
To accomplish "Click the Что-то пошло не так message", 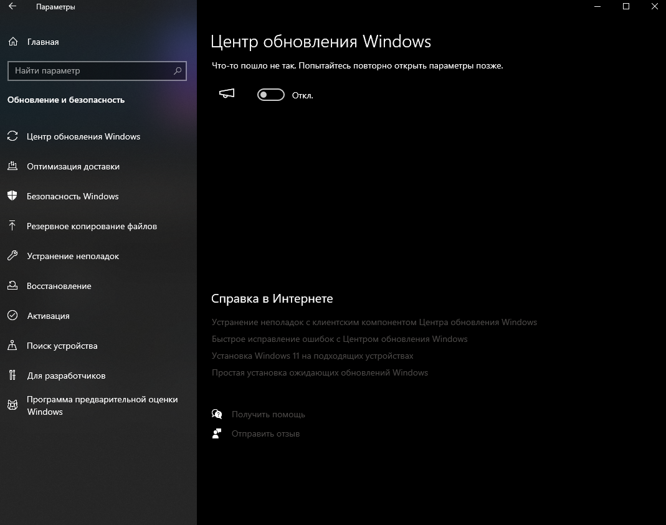I will coord(357,66).
